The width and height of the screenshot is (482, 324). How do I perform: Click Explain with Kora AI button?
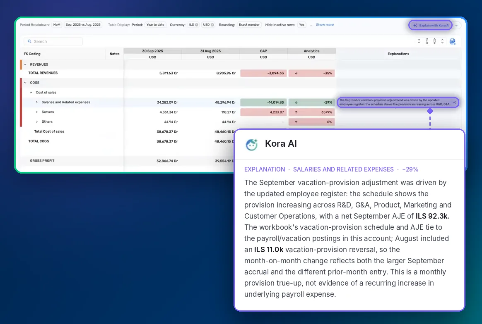430,26
